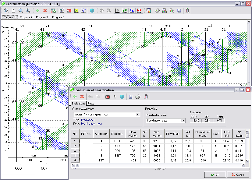252x180 pixels.
Task: Switch to the Program 2 tab
Action: coord(26,17)
